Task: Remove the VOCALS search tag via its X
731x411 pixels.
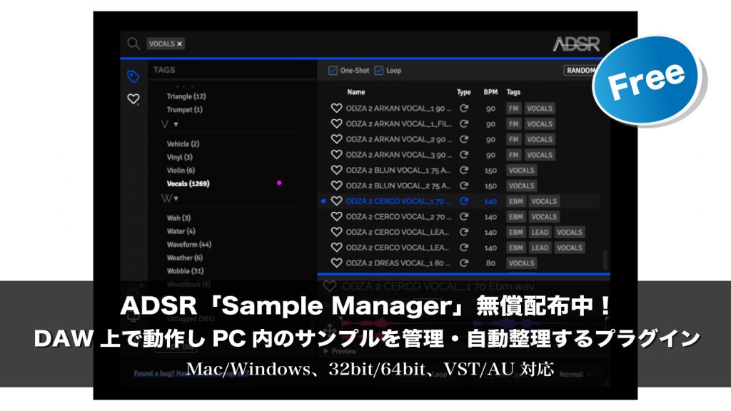Action: [x=179, y=44]
